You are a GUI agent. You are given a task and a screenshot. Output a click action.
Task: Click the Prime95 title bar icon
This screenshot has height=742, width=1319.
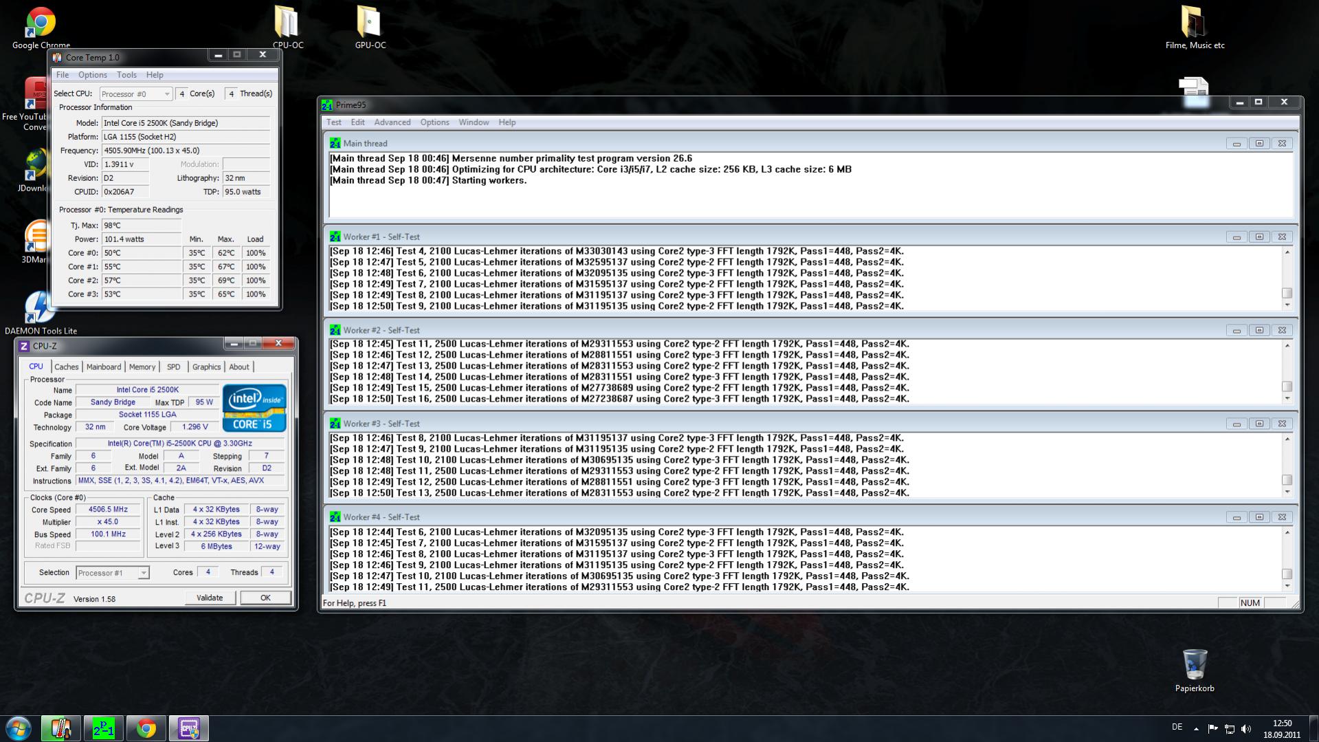(x=327, y=105)
